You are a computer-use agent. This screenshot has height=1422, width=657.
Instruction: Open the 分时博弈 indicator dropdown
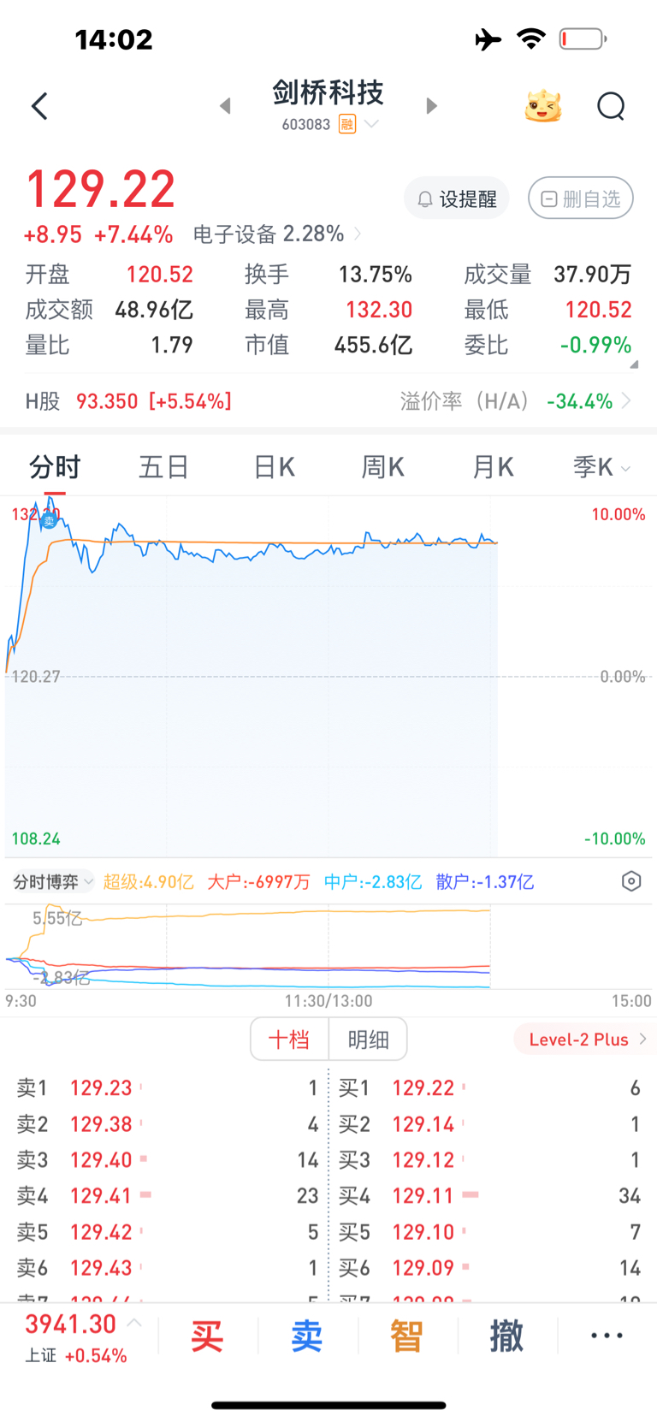tap(53, 882)
